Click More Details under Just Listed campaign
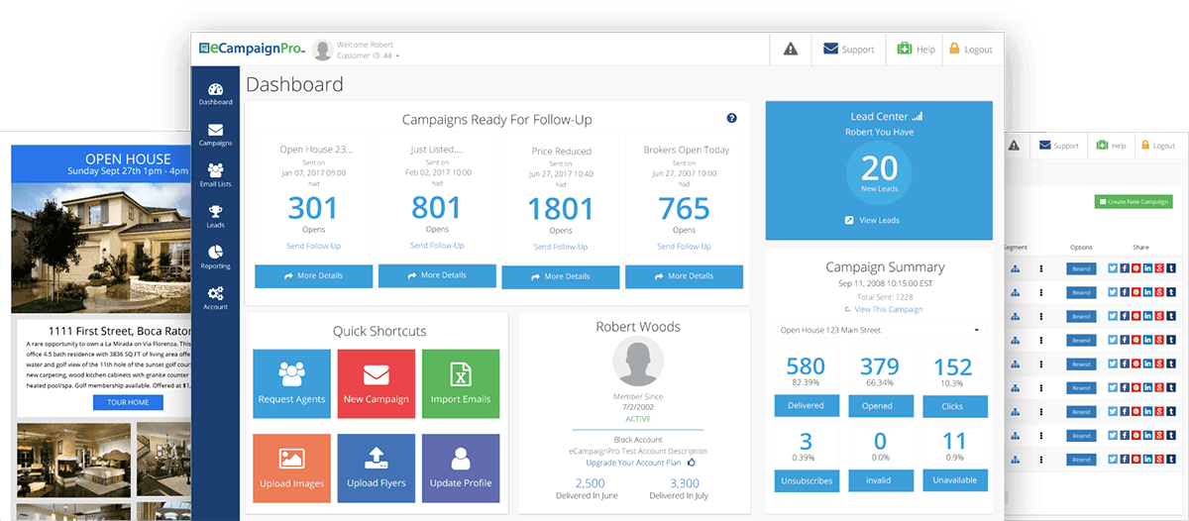The image size is (1189, 521). point(436,275)
